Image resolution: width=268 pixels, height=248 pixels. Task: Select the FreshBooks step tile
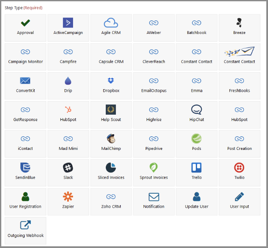click(240, 86)
